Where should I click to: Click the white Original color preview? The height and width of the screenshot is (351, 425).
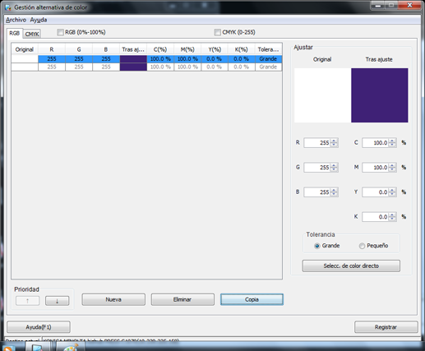point(322,95)
